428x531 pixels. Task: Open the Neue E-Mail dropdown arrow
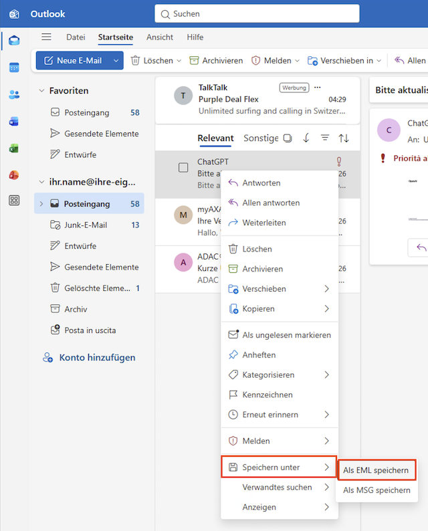116,61
